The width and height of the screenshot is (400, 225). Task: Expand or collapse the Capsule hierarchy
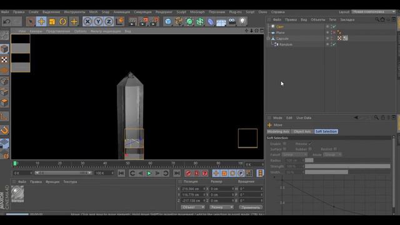(x=268, y=39)
